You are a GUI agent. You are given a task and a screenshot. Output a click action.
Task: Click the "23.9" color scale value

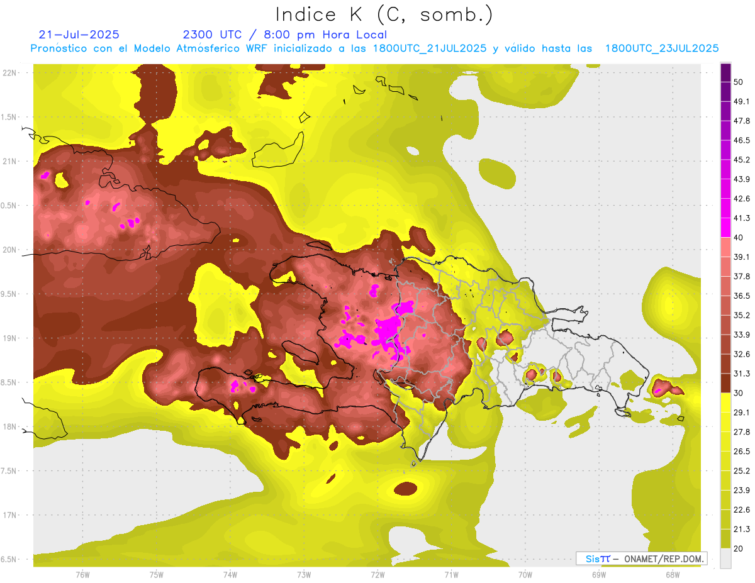click(x=742, y=491)
